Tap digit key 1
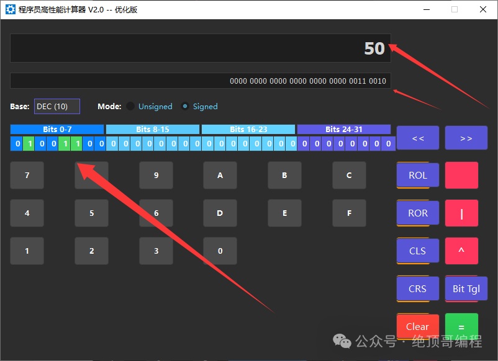Image resolution: width=498 pixels, height=361 pixels. [x=27, y=251]
